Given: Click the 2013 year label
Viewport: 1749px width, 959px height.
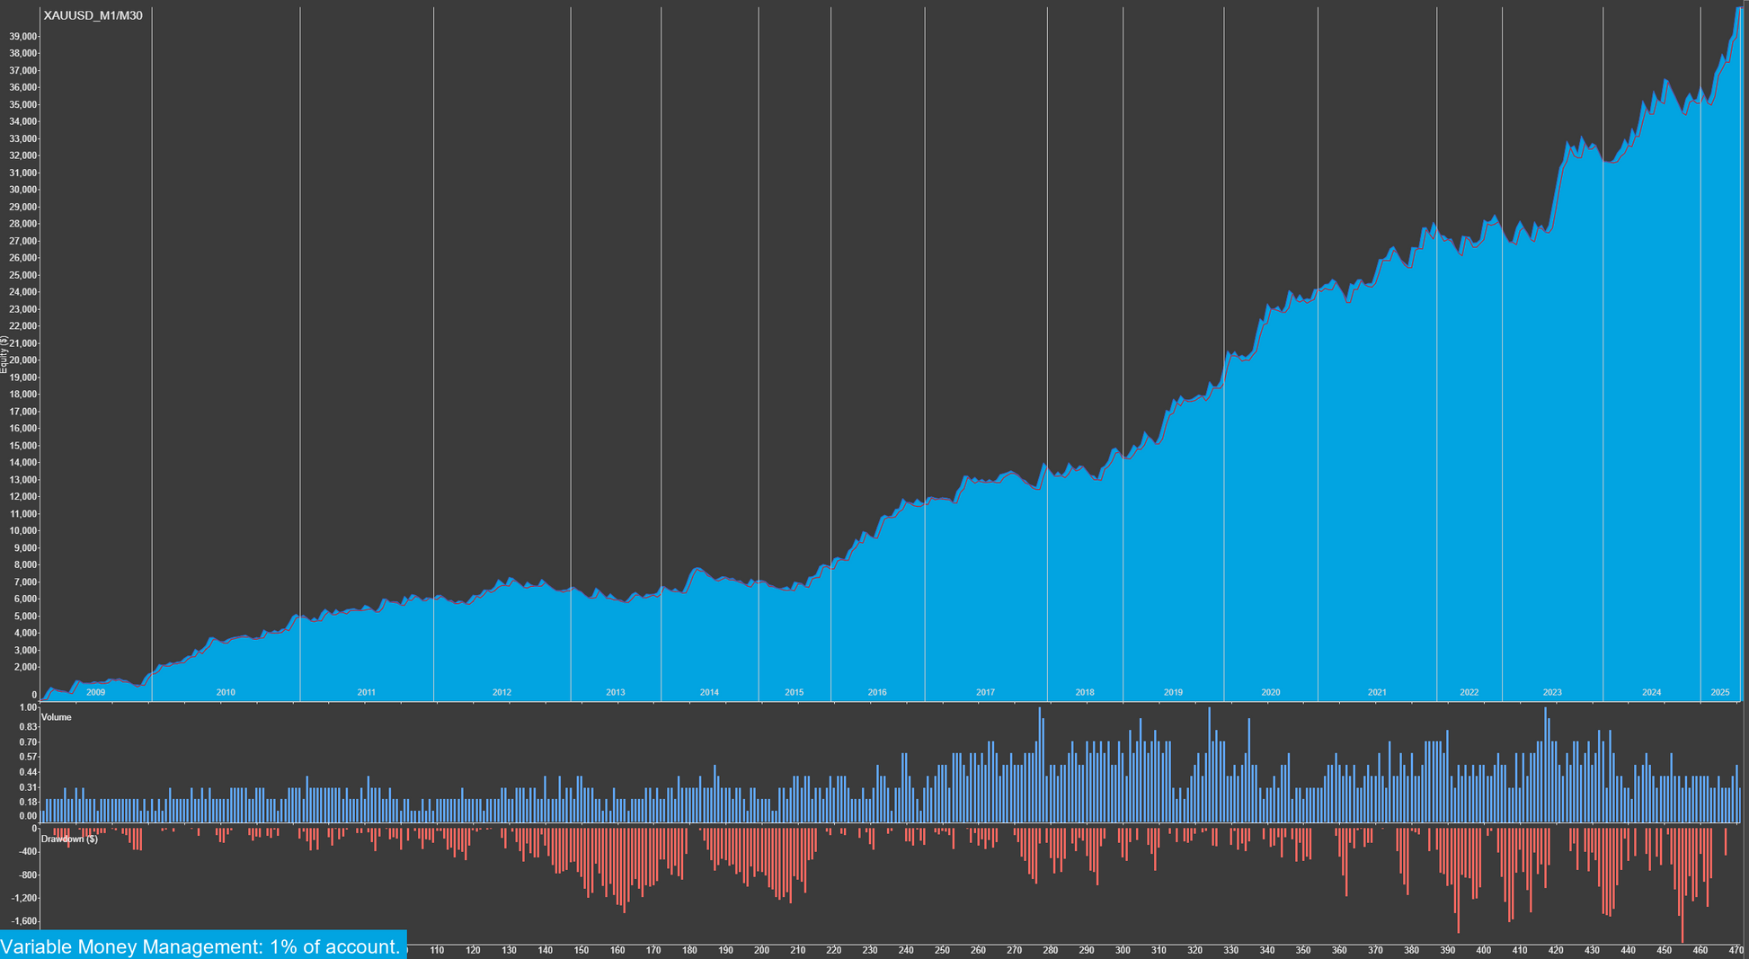Looking at the screenshot, I should coord(616,692).
